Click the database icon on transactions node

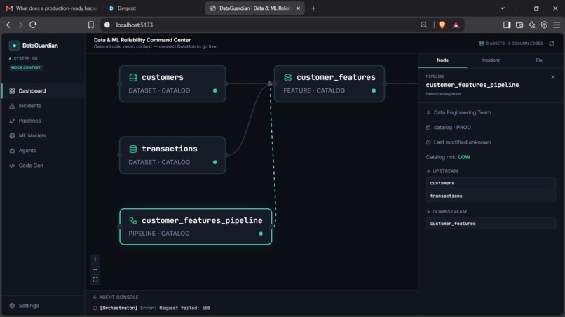pos(133,149)
